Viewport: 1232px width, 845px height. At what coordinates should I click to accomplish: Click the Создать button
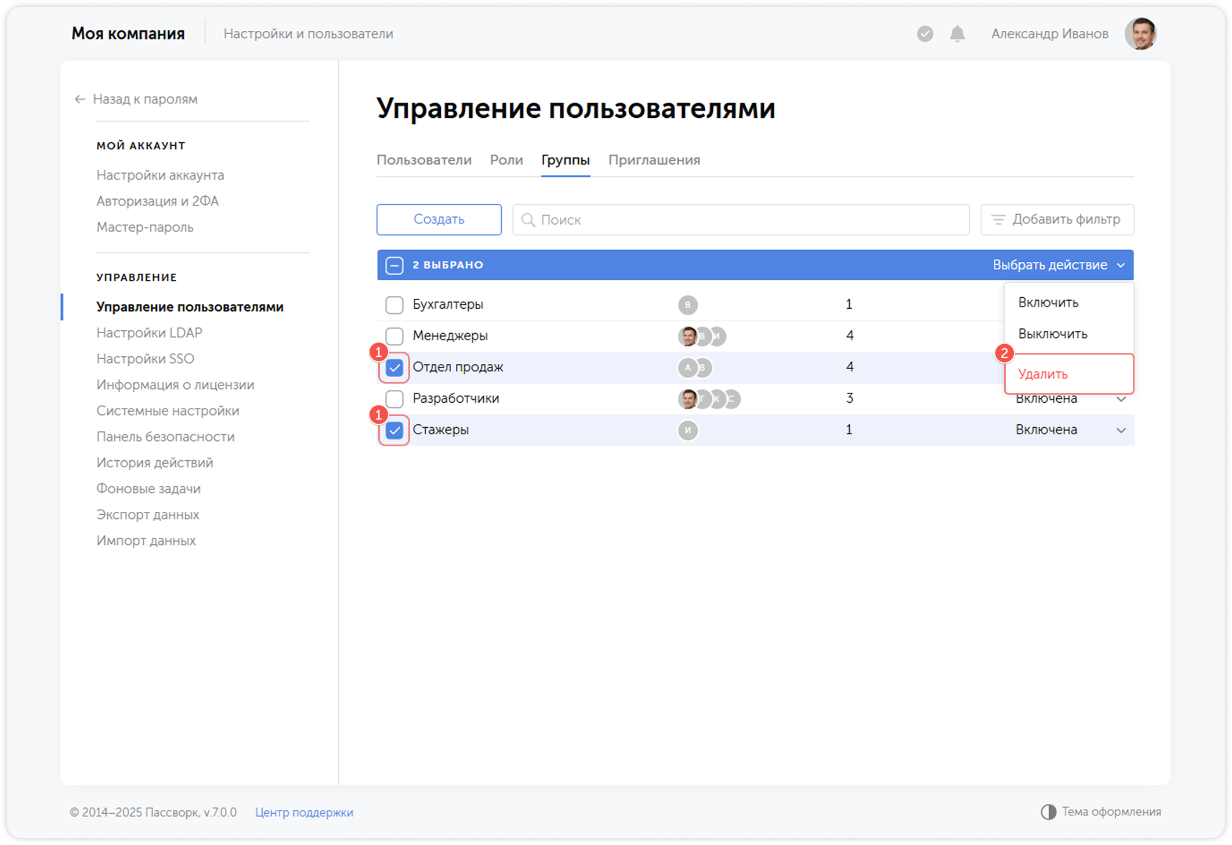[x=439, y=219]
